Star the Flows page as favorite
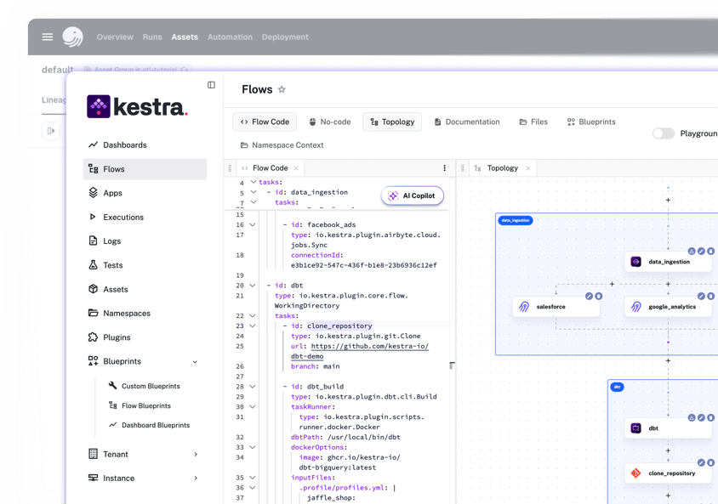Image resolution: width=718 pixels, height=504 pixels. 282,89
